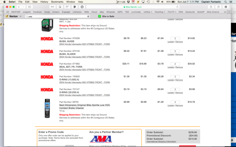The image size is (236, 147).
Task: Open Dropbox in the menu bar
Action: pos(128,2)
